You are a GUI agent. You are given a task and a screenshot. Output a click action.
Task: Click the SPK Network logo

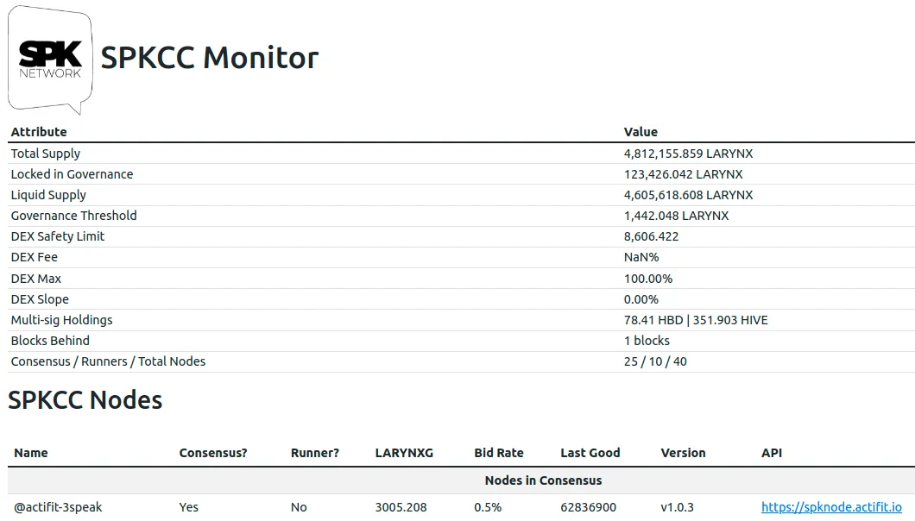[x=50, y=60]
